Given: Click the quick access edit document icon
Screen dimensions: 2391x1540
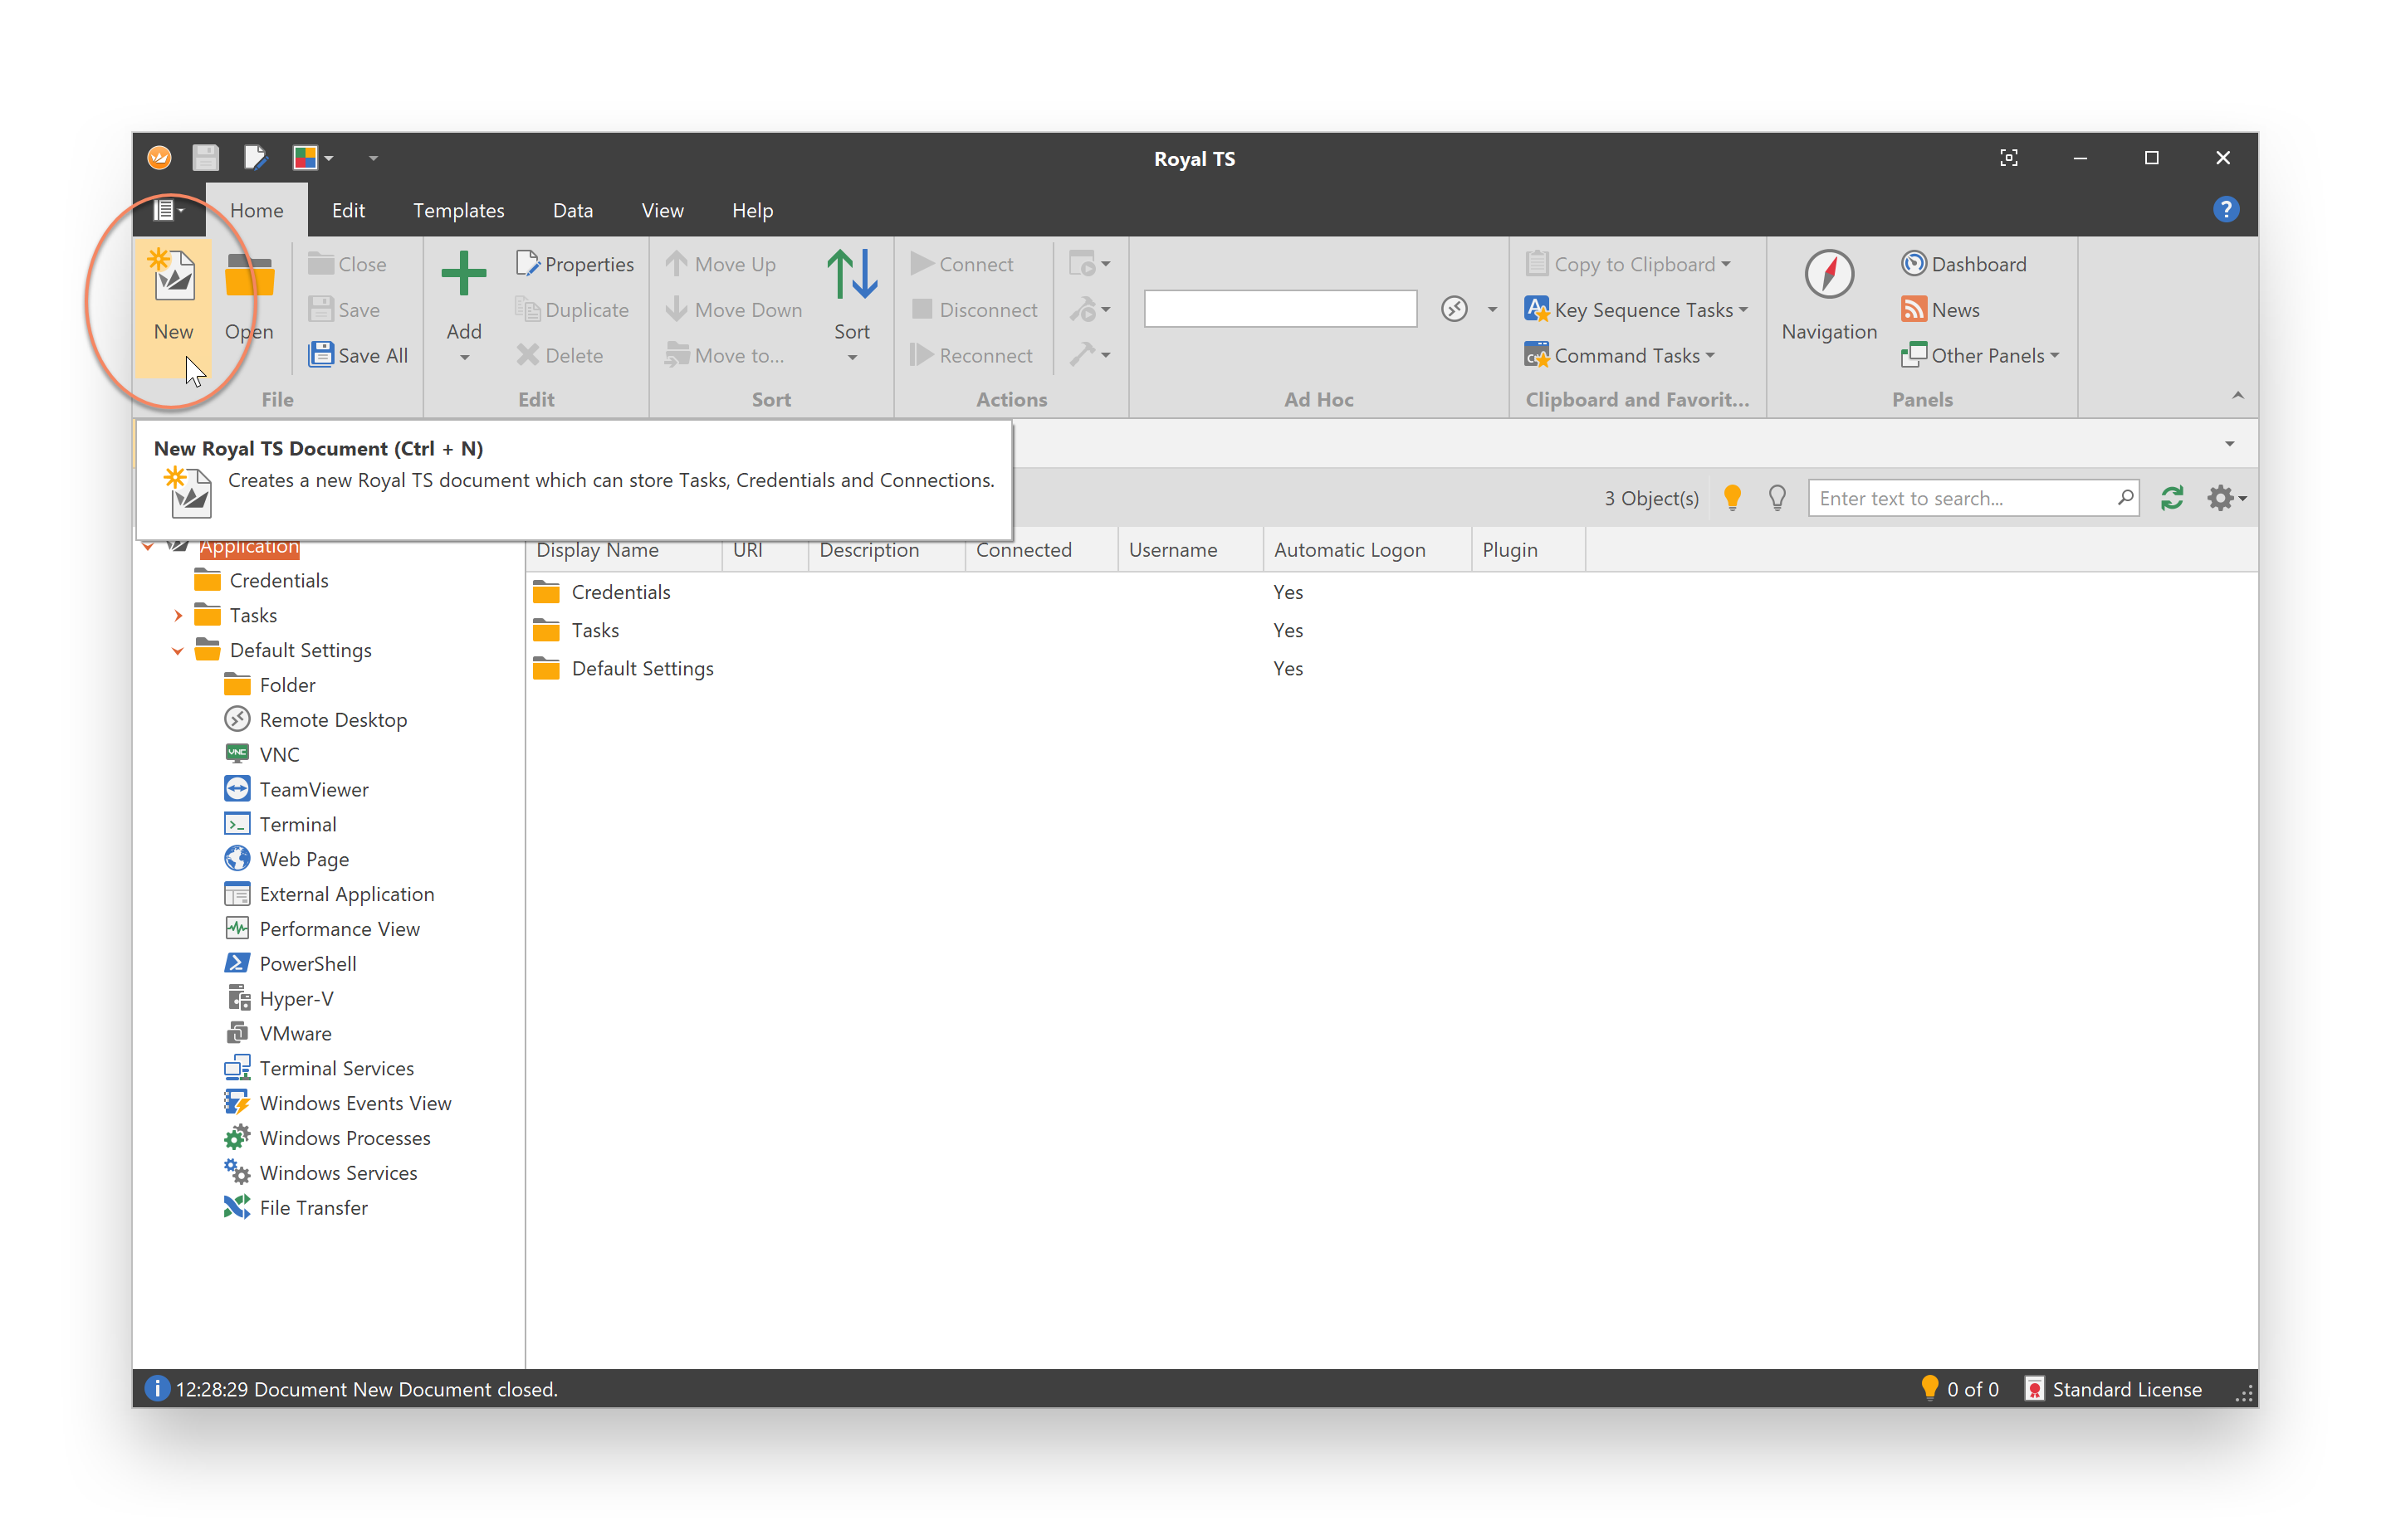Looking at the screenshot, I should pos(255,158).
